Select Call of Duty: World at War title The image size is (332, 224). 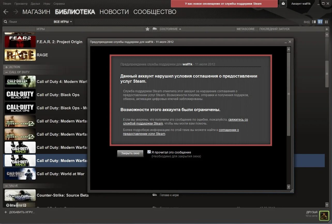(x=61, y=174)
